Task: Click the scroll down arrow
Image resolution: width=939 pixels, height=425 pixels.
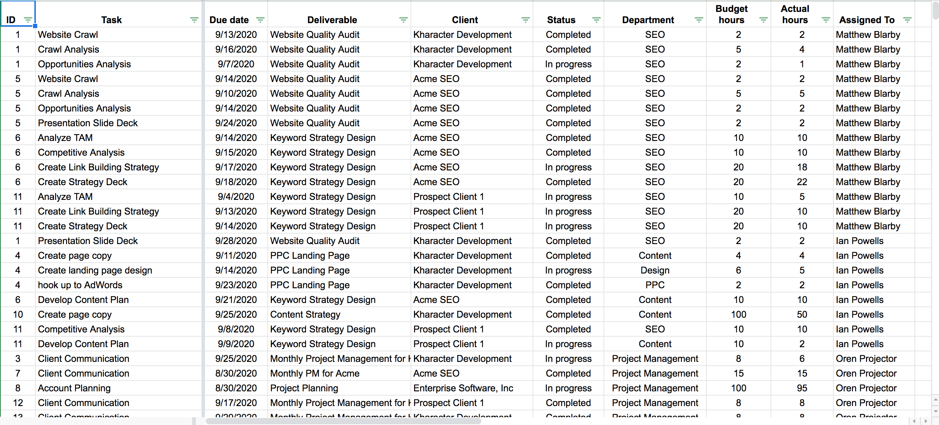Action: click(935, 411)
